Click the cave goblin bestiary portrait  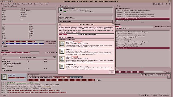coord(62,67)
